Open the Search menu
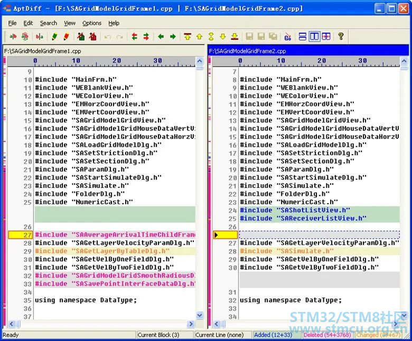 (x=49, y=23)
